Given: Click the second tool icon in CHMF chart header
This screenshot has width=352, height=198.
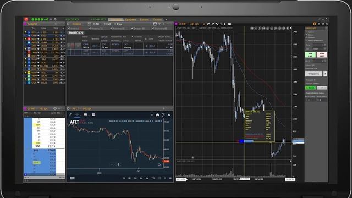Looking at the screenshot, I should coord(208,24).
